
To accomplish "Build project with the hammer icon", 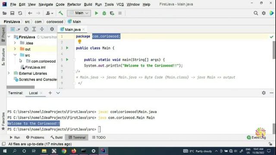I will (x=61, y=13).
